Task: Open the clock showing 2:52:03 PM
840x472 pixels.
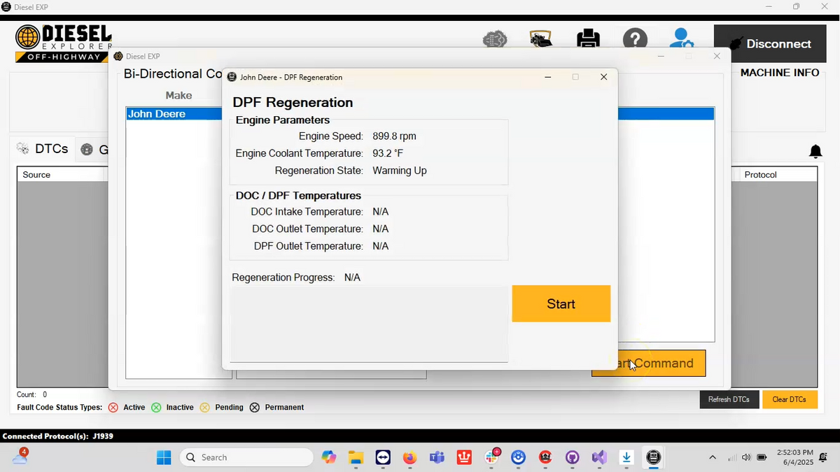Action: [795, 457]
